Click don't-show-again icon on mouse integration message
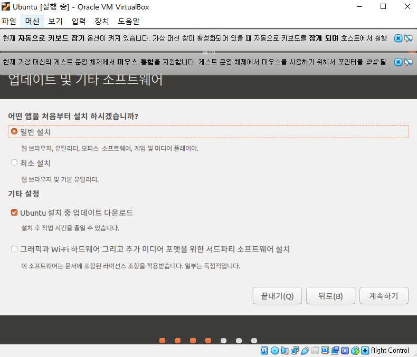 [408, 62]
